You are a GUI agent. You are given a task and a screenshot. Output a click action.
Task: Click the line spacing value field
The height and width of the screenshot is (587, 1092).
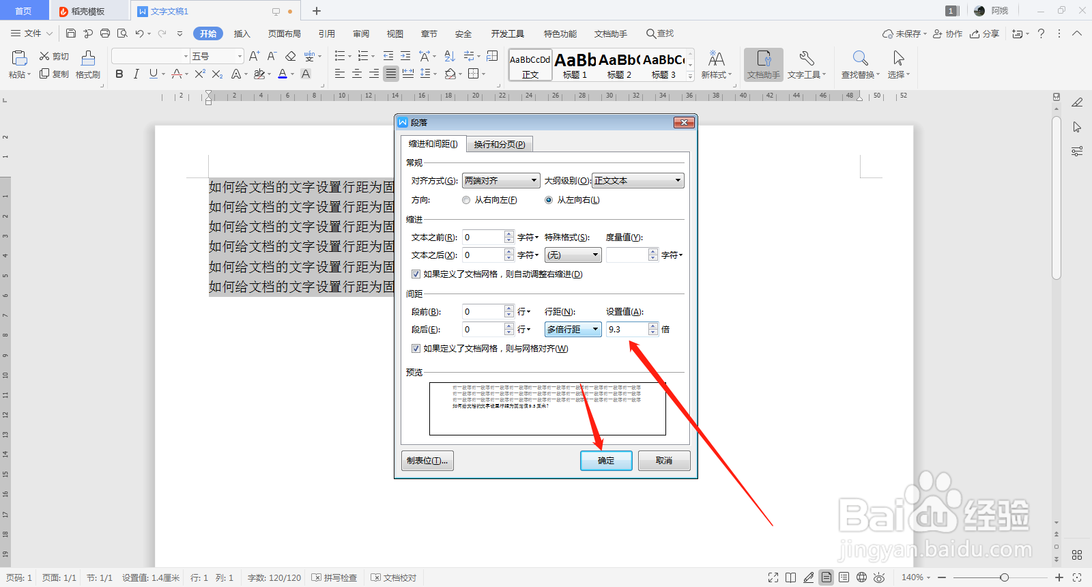627,329
